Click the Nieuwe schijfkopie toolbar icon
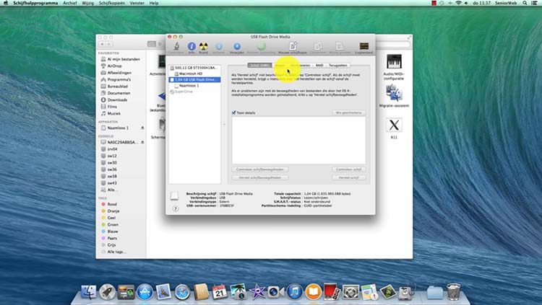The height and width of the screenshot is (305, 542). pyautogui.click(x=293, y=48)
